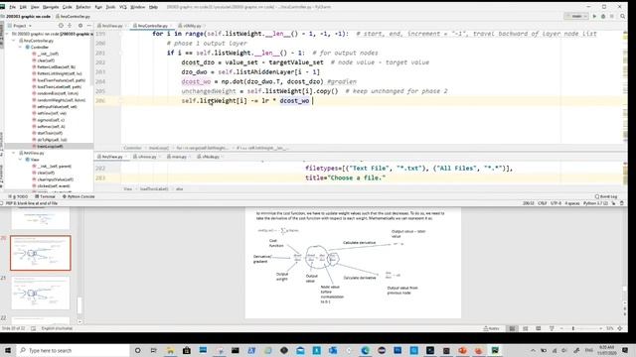Open the Edit menu
636x357 pixels.
[23, 7]
